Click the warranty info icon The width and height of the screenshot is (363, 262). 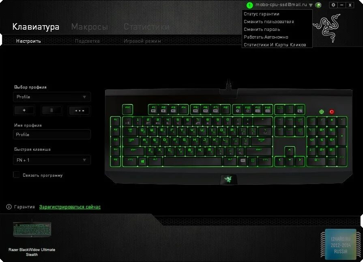point(9,207)
